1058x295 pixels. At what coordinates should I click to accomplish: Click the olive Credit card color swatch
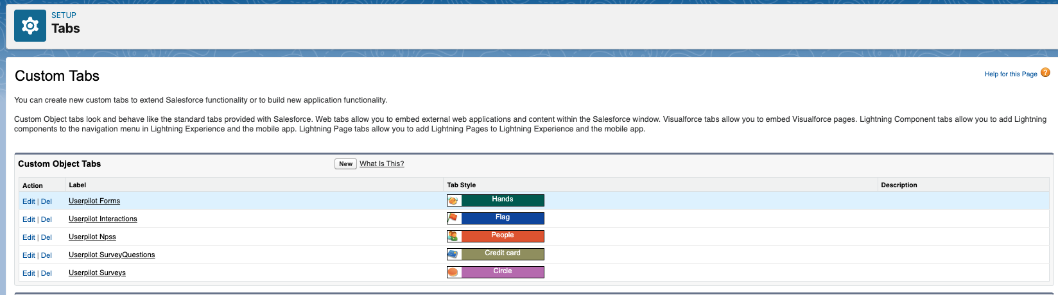click(503, 254)
